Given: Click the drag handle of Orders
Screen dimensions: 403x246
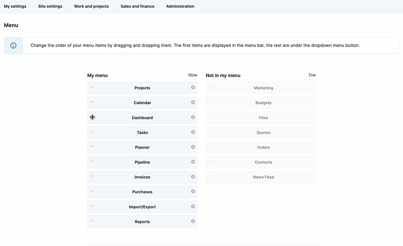Looking at the screenshot, I should (x=211, y=146).
